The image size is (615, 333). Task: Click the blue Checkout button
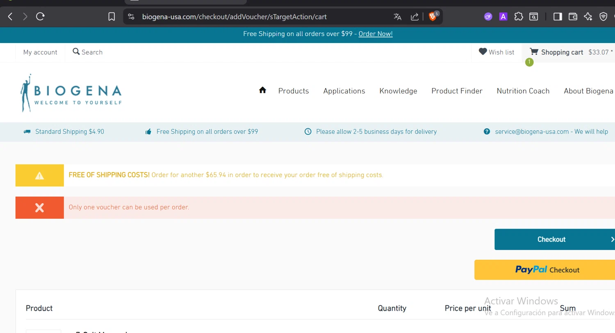click(x=555, y=239)
